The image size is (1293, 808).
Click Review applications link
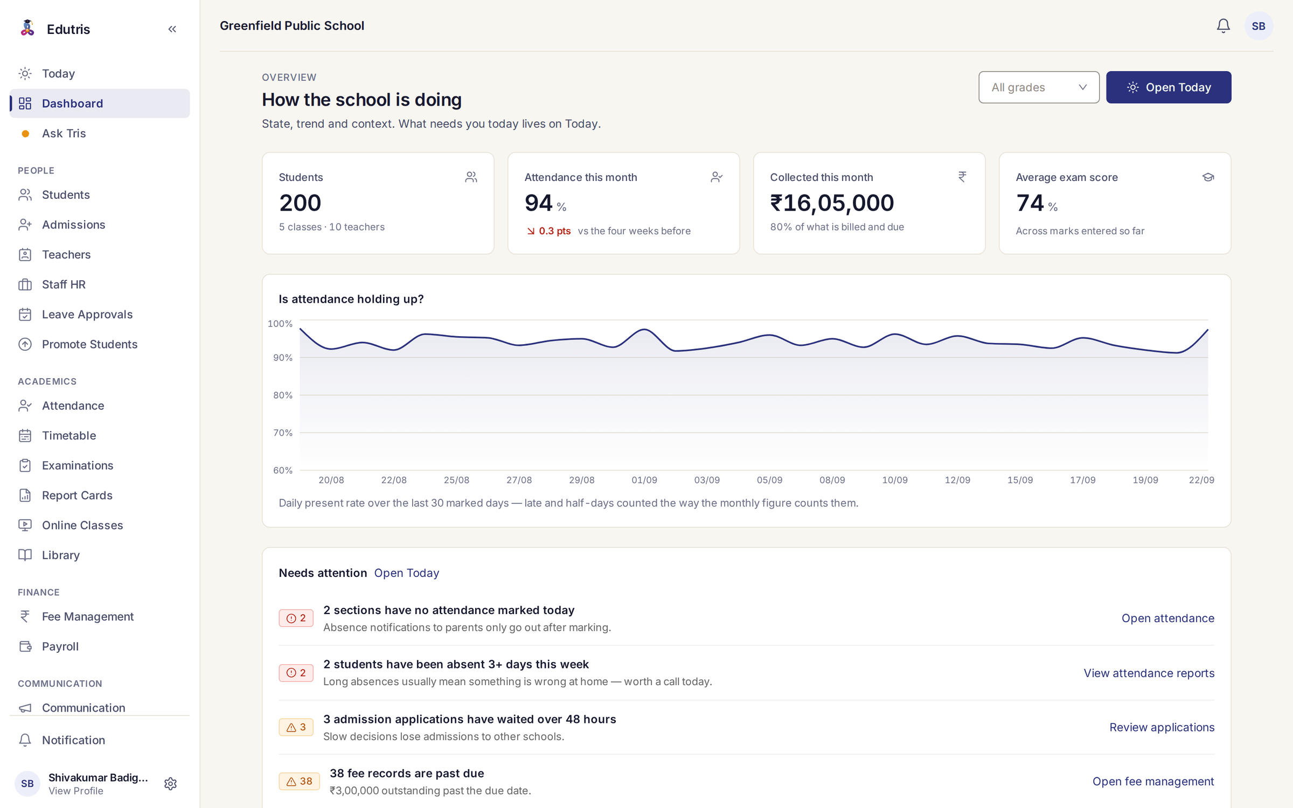click(1162, 727)
